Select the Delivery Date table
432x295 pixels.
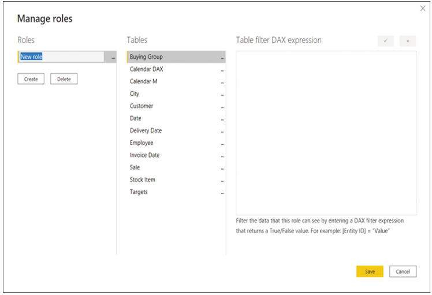click(x=176, y=130)
